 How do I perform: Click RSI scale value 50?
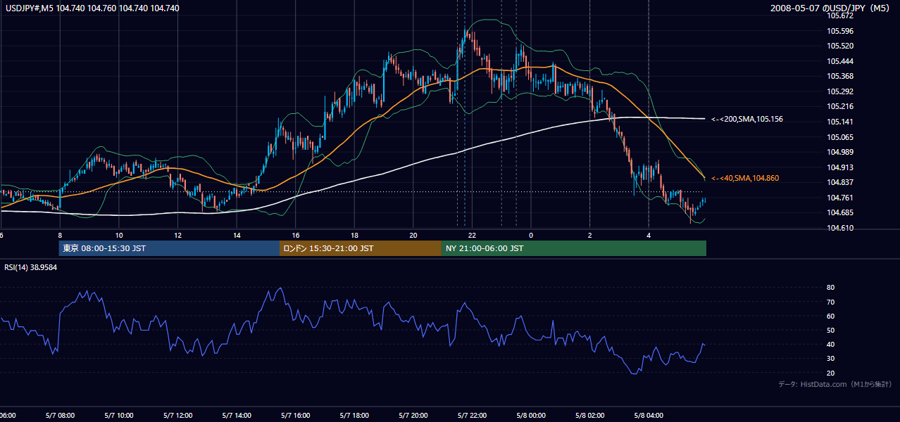click(831, 330)
